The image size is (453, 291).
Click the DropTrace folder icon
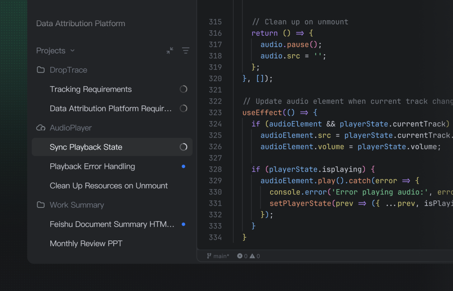(41, 70)
